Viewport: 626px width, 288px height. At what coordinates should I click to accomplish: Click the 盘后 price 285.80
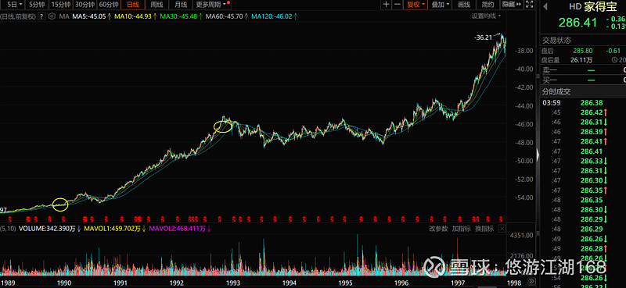583,51
